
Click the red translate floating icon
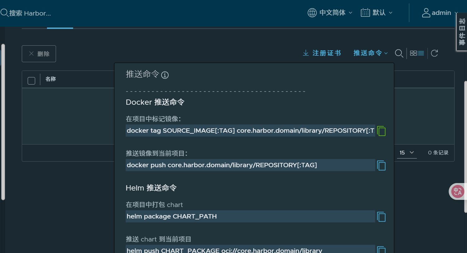(x=457, y=191)
